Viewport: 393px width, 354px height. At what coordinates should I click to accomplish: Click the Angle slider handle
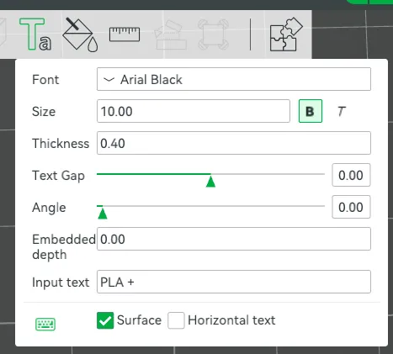(103, 214)
